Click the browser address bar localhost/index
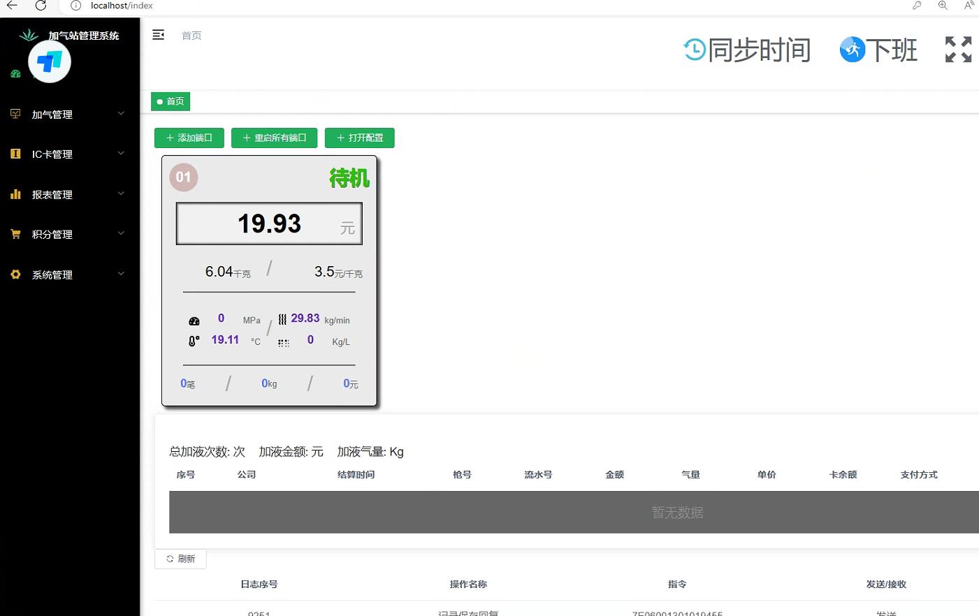This screenshot has height=616, width=979. pos(122,6)
